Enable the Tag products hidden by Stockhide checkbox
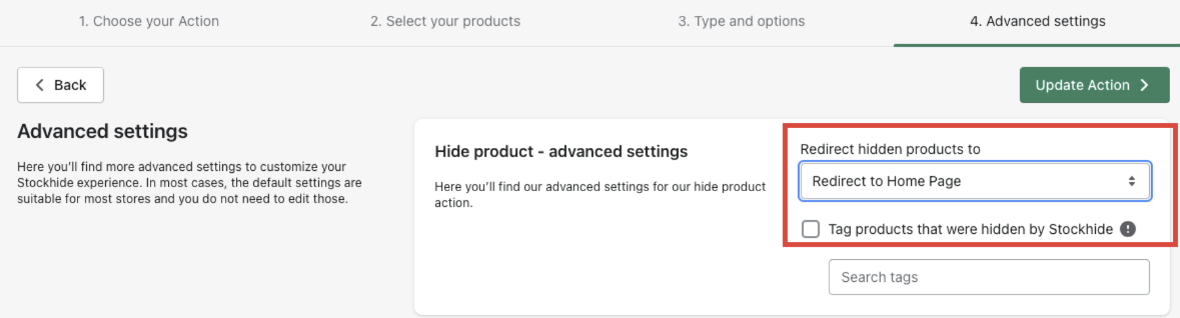The width and height of the screenshot is (1180, 318). (x=810, y=229)
